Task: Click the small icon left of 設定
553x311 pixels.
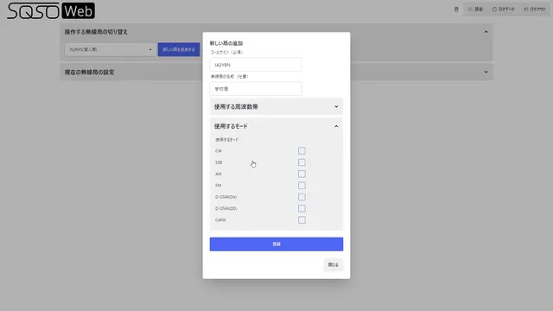Action: (x=456, y=10)
